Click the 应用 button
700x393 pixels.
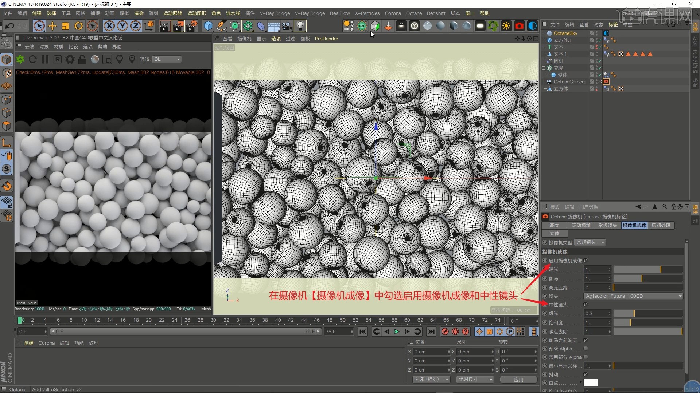coord(518,380)
